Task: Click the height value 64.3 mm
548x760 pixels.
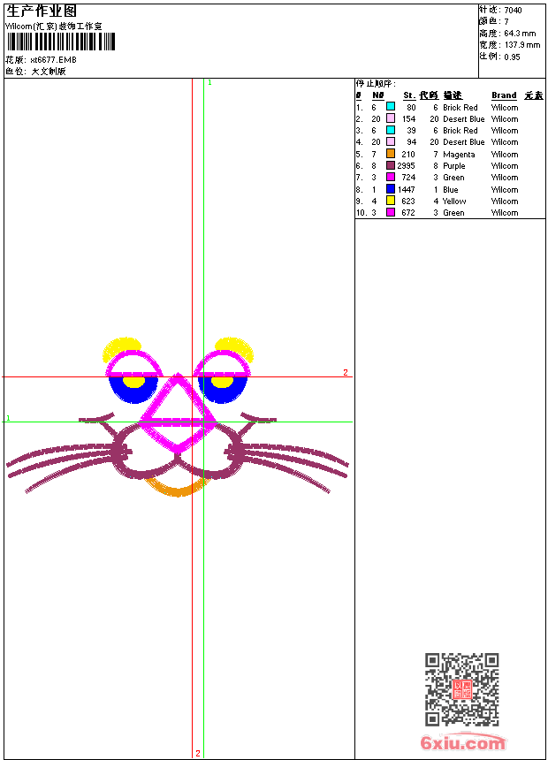Action: [x=520, y=34]
